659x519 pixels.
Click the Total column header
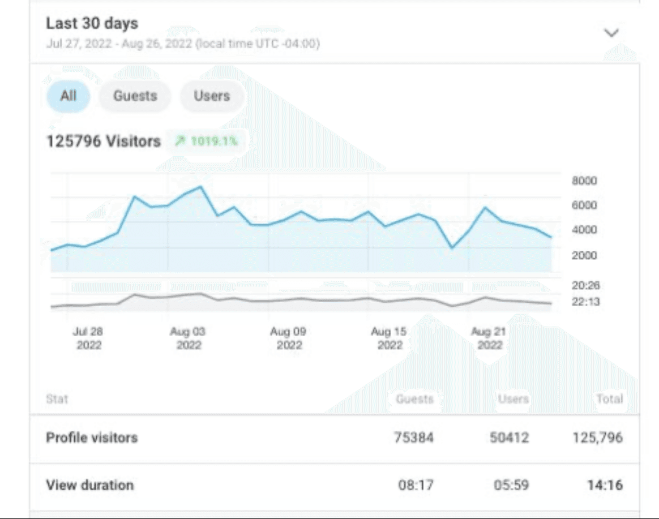[x=609, y=399]
